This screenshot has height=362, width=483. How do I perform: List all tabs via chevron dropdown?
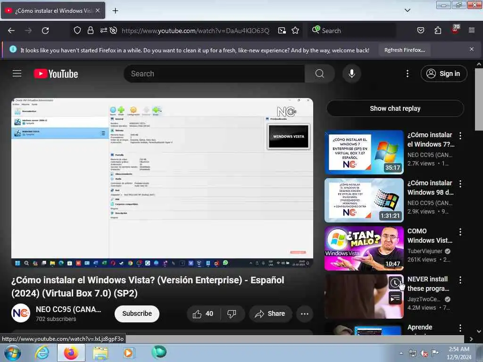point(408,10)
